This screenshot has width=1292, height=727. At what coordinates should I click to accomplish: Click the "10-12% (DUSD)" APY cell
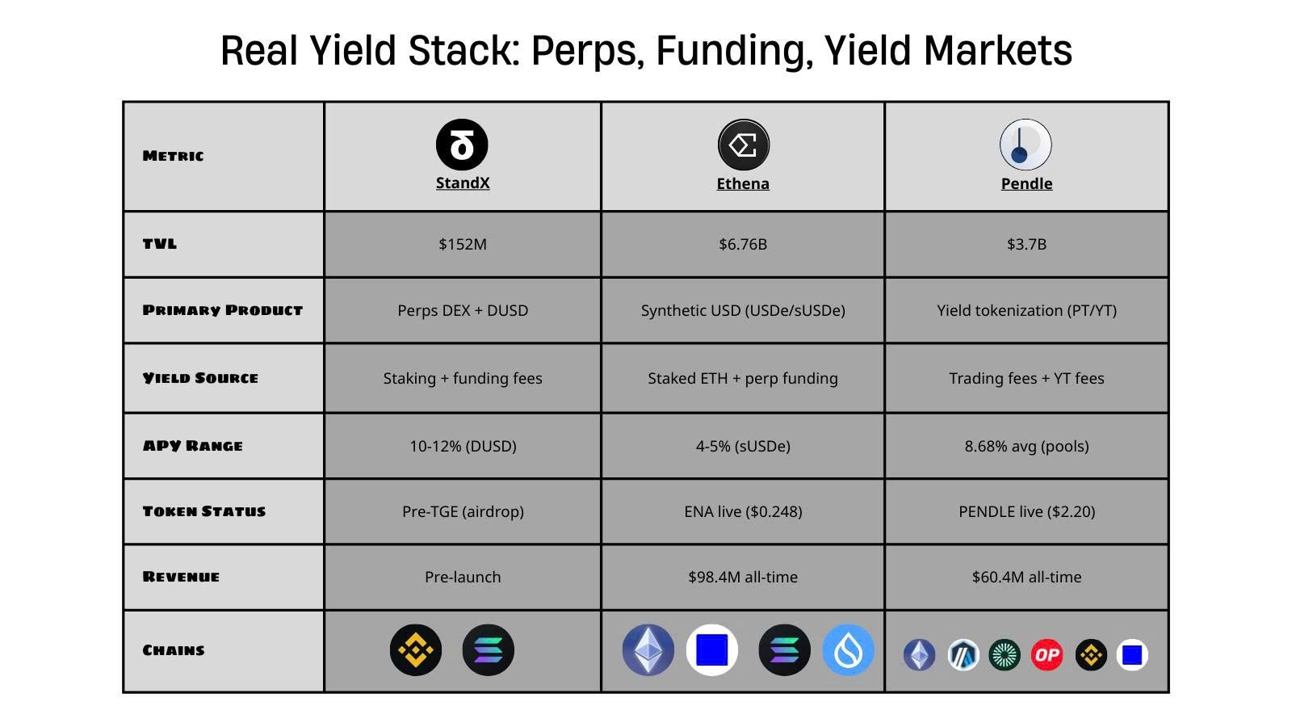[463, 446]
